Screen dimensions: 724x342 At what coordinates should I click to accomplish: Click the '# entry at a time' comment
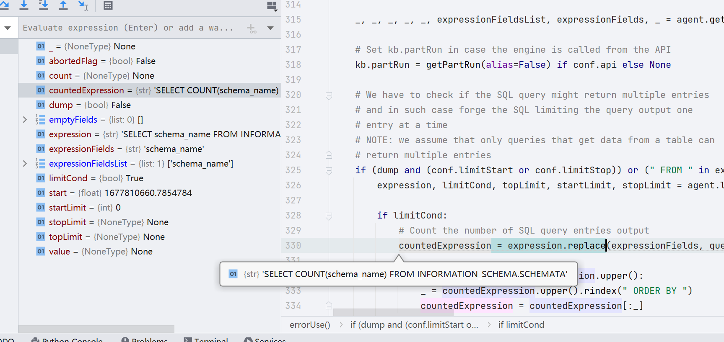[x=401, y=125]
